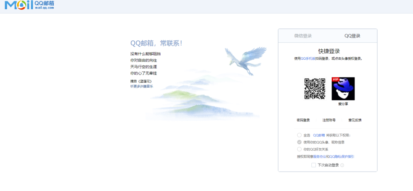
Task: Click lyric line 没有什么能够阻挡
Action: pos(145,54)
